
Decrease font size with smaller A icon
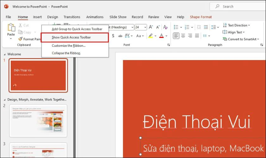[x=158, y=27]
